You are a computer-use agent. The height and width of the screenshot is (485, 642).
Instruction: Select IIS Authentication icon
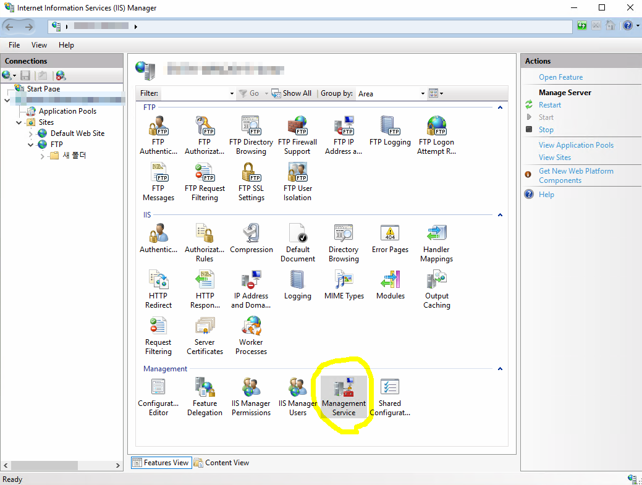coord(158,238)
